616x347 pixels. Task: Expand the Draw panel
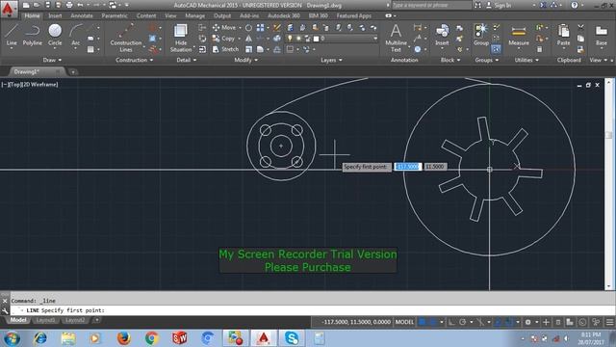click(x=52, y=60)
